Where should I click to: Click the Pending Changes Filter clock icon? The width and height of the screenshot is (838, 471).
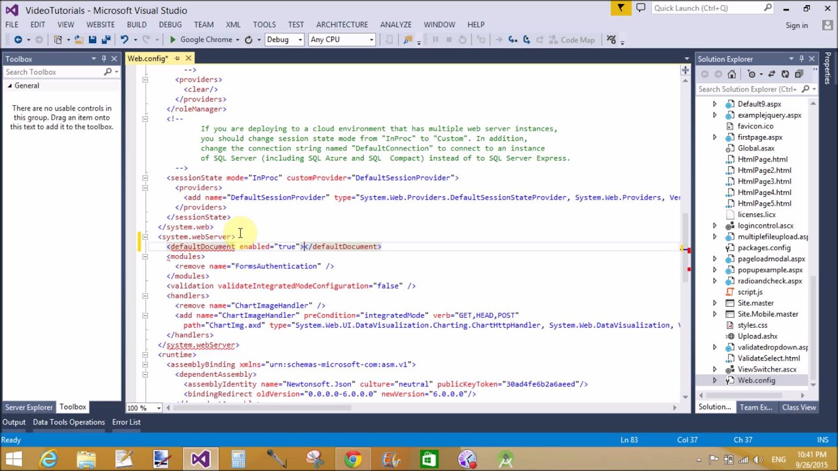[752, 74]
